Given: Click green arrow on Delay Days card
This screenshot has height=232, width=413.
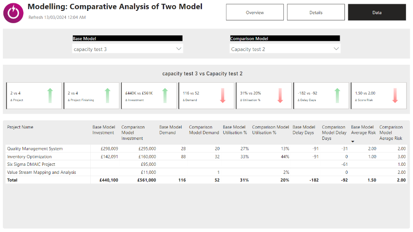Looking at the screenshot, I should 337,95.
